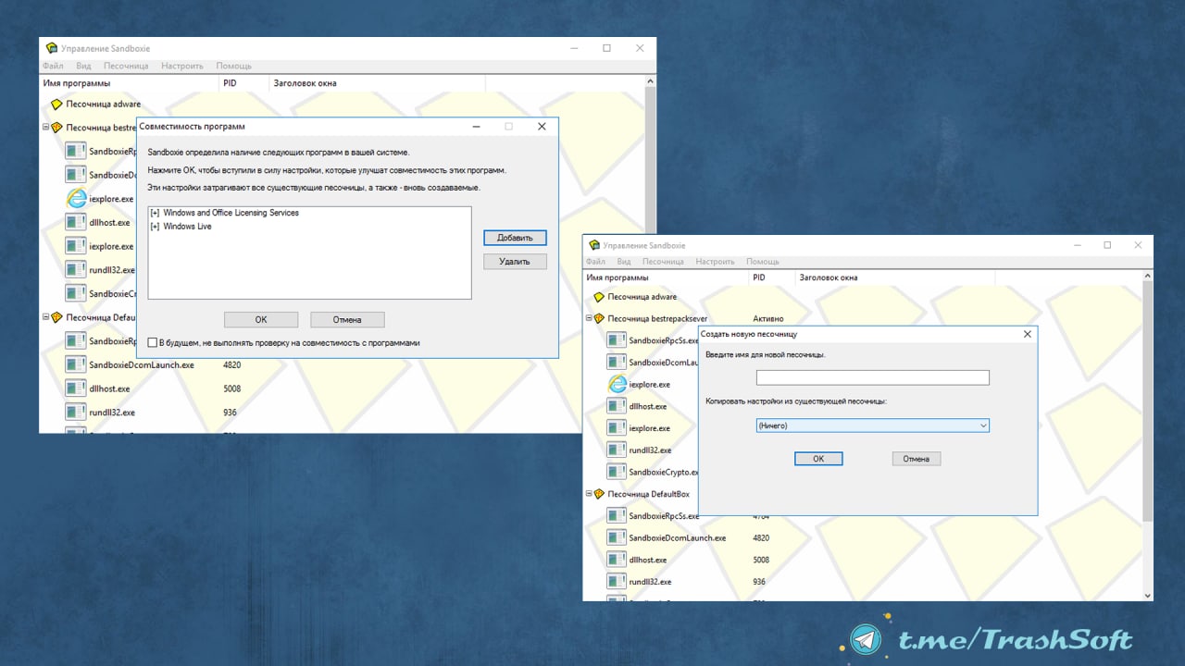
Task: Click OK in the create new sandbox dialog
Action: [x=818, y=459]
